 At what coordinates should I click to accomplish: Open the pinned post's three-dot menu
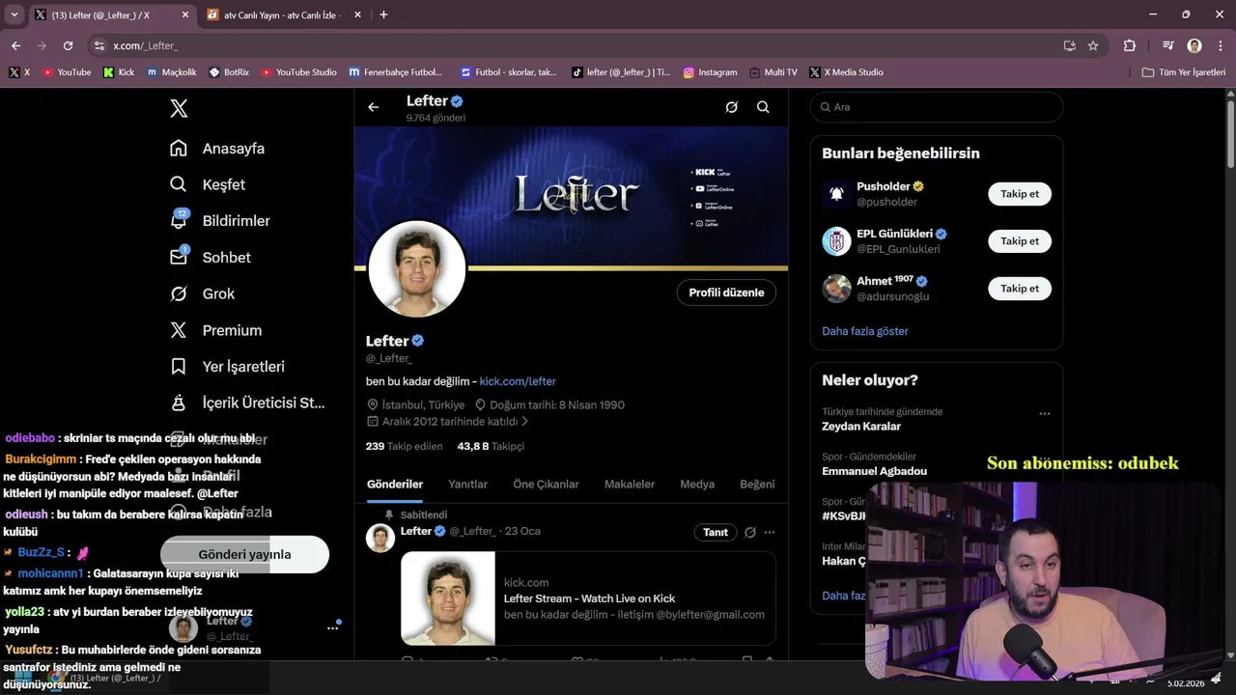(770, 532)
